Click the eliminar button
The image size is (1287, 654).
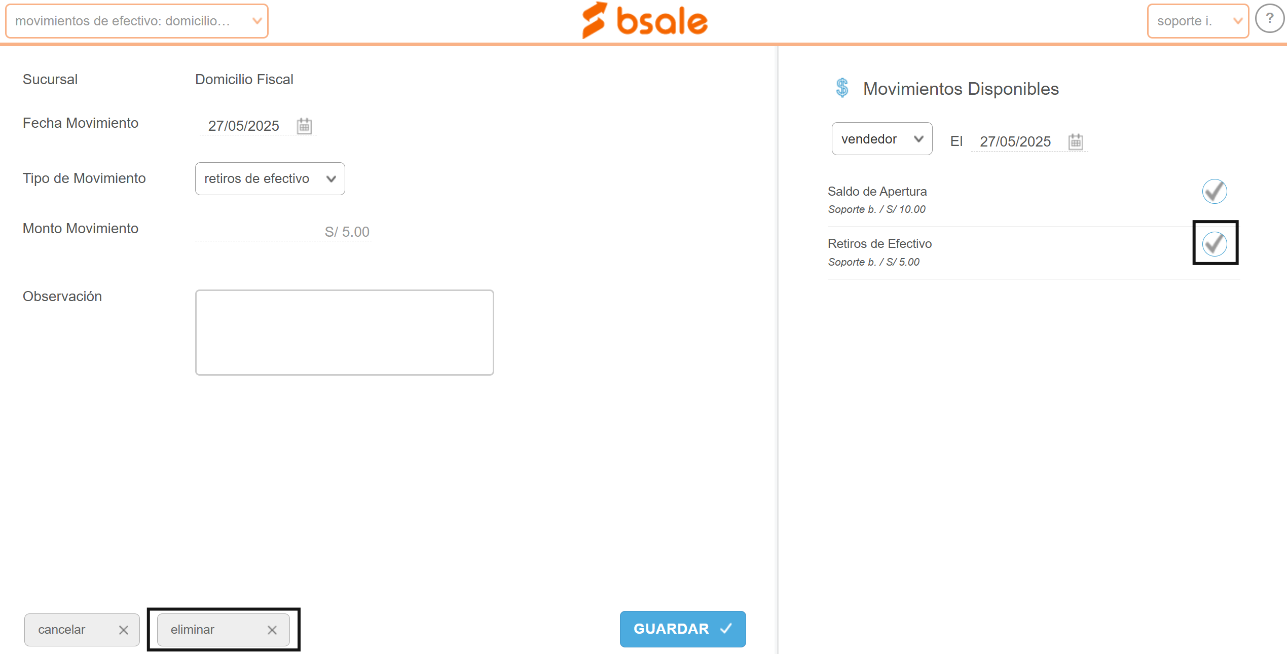point(224,630)
